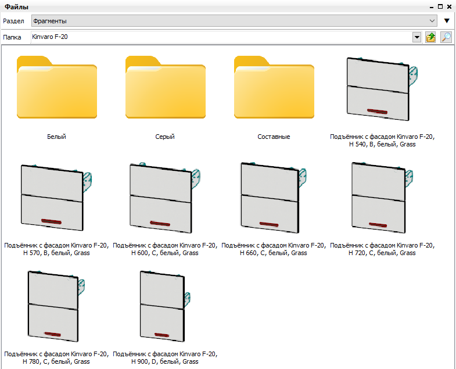The width and height of the screenshot is (456, 369).
Task: Click the label text 'Серый'
Action: pos(165,137)
